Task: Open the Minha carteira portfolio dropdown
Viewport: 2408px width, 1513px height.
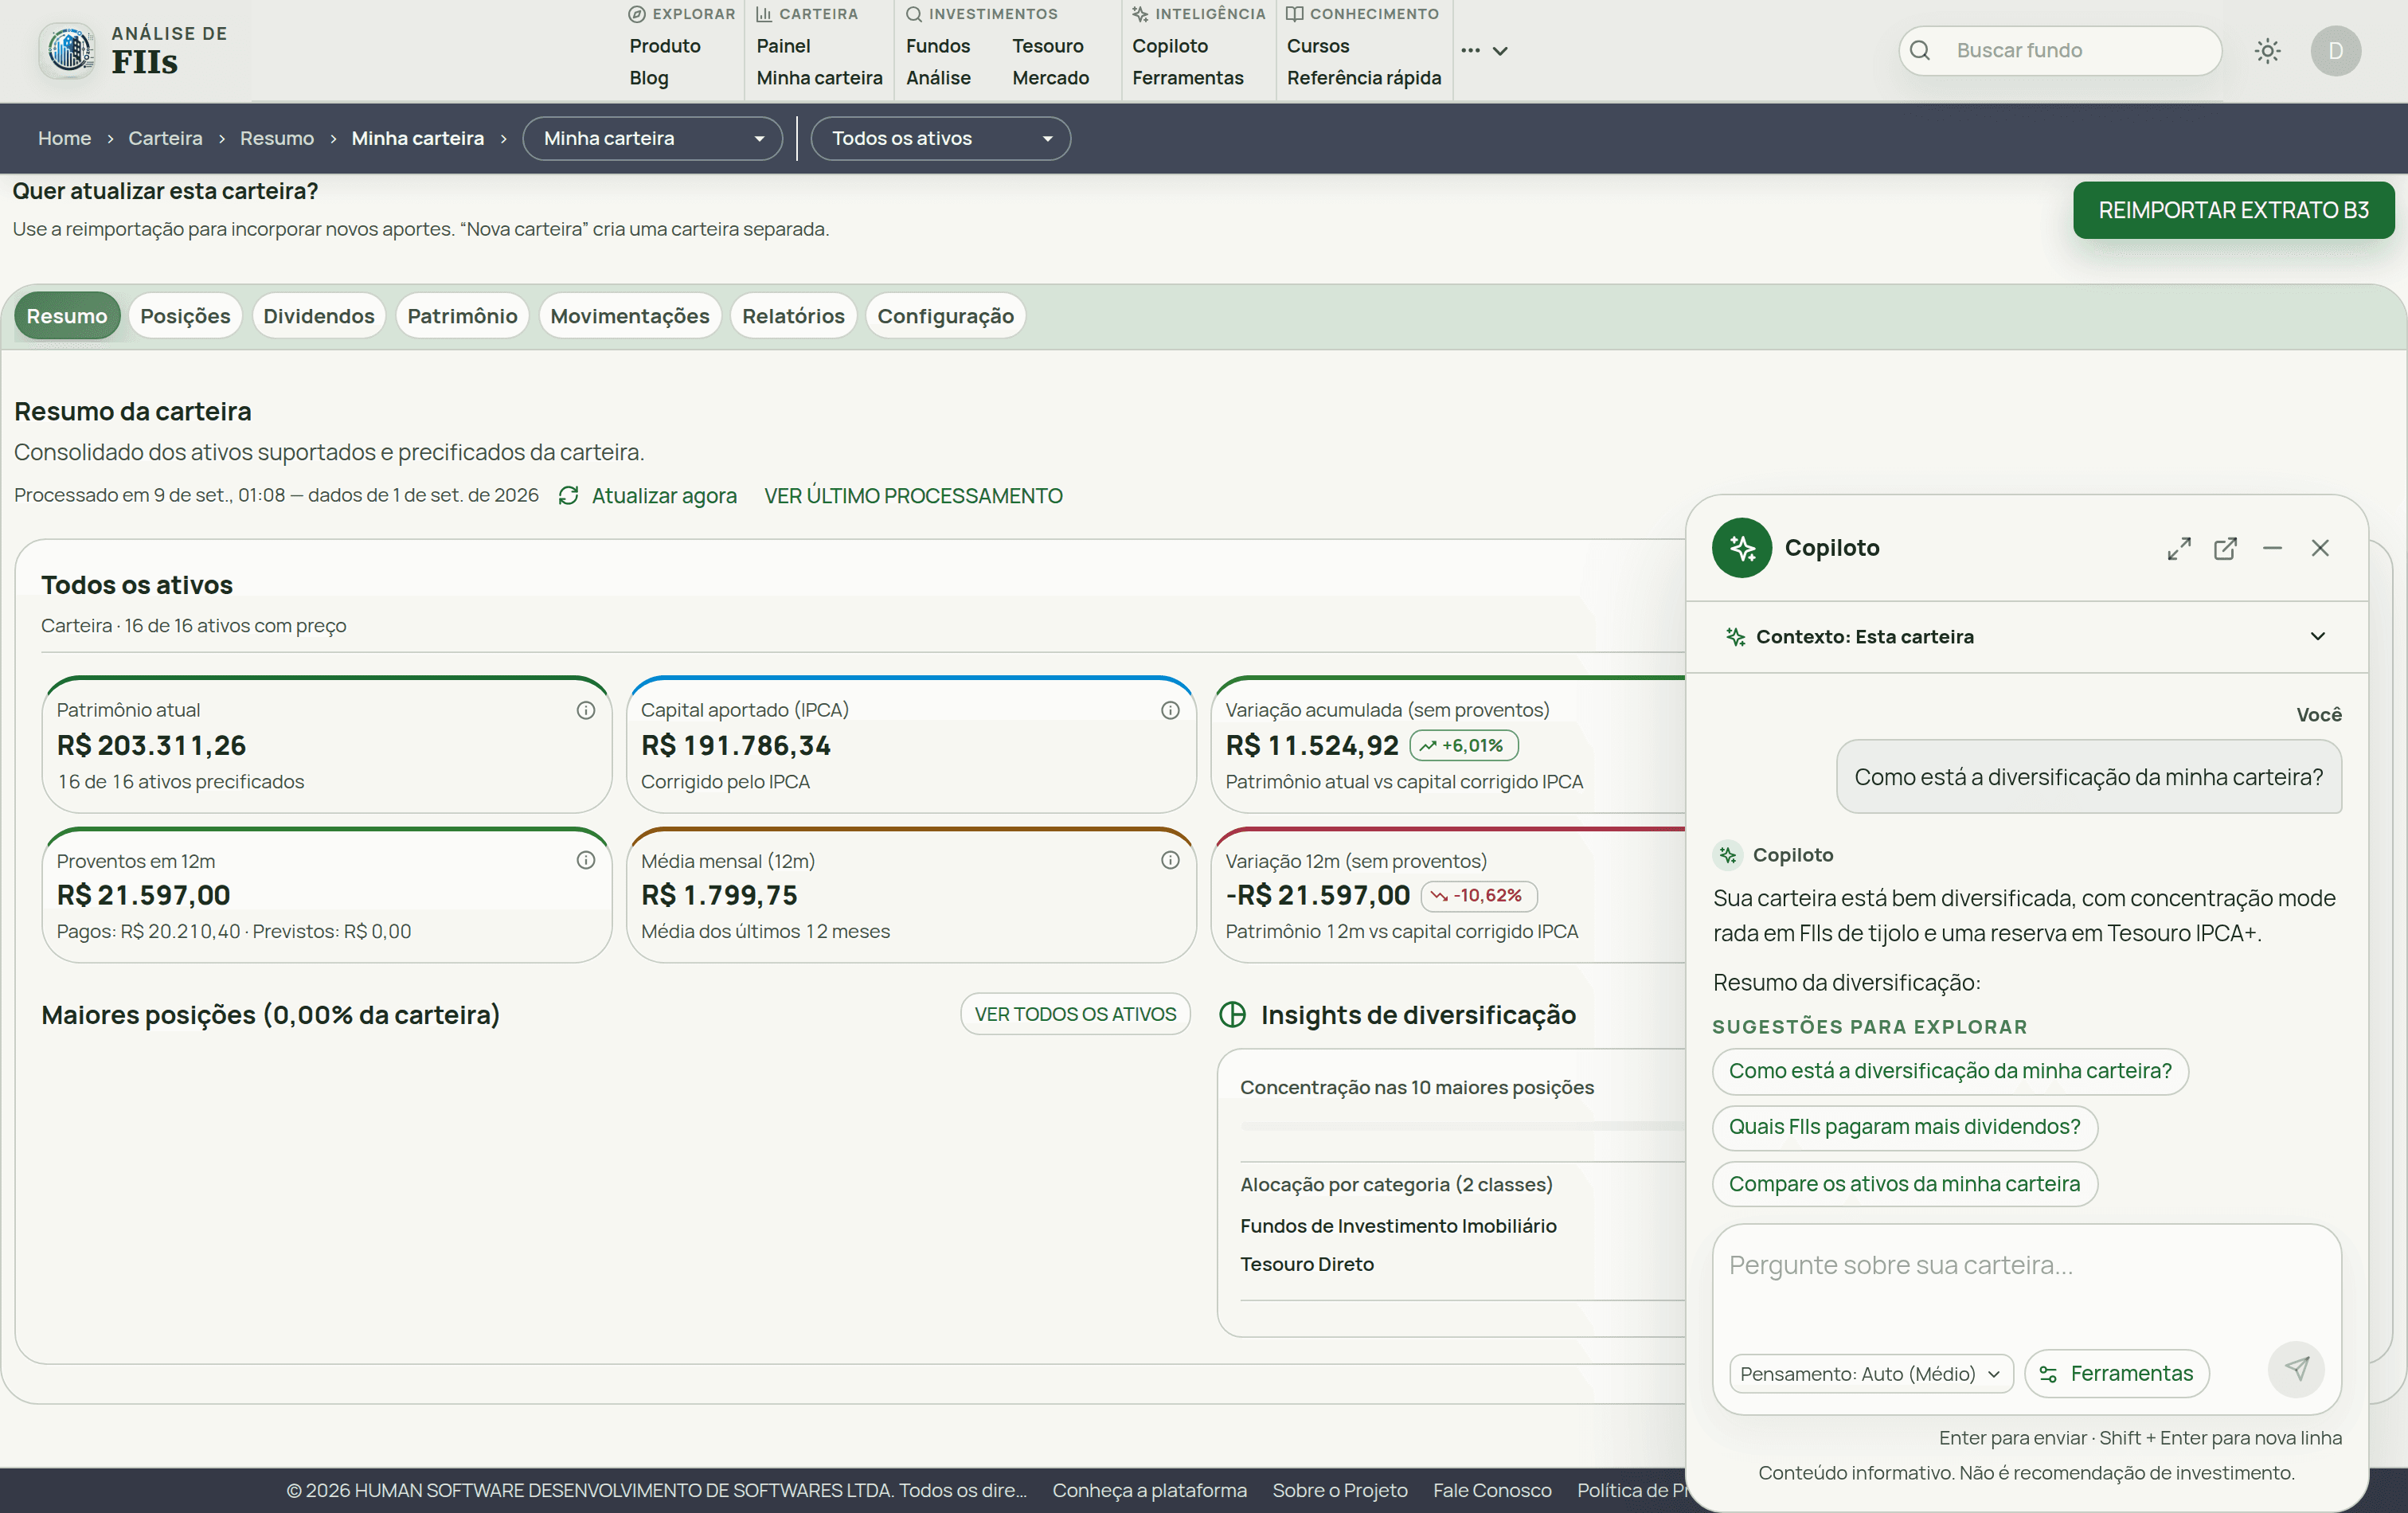Action: tap(652, 138)
